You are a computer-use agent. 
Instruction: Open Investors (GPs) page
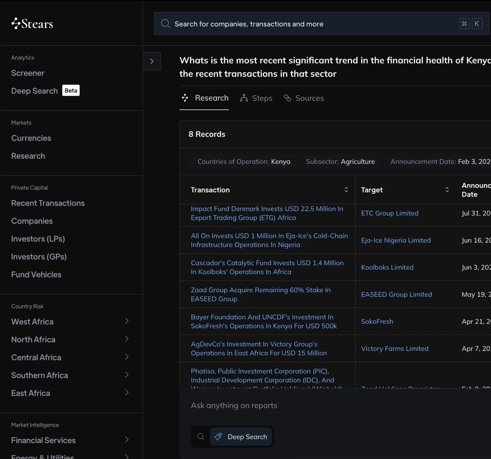coord(39,257)
